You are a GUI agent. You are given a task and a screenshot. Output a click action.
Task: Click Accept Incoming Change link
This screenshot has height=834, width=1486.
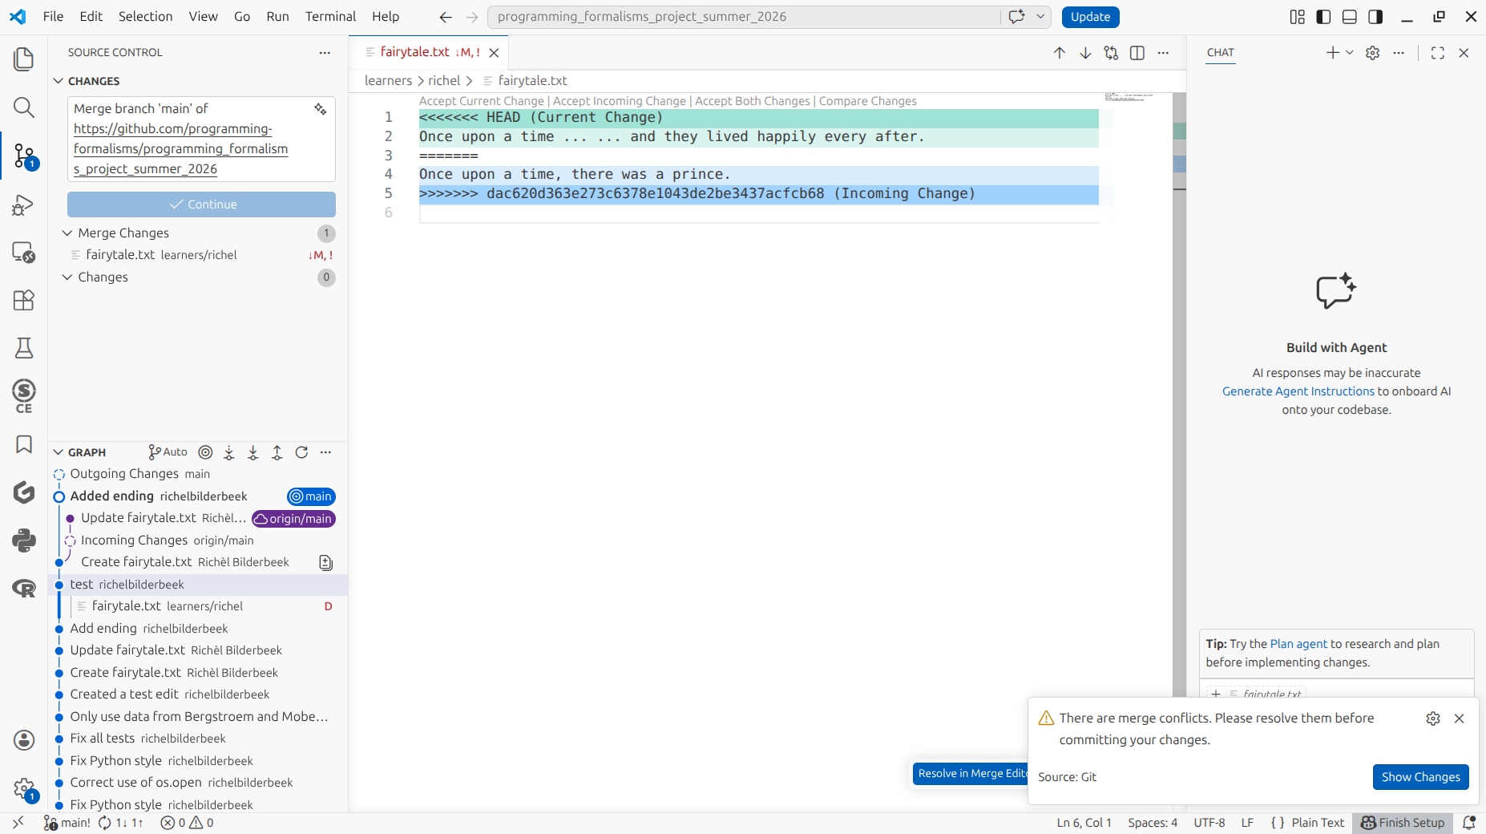[620, 101]
